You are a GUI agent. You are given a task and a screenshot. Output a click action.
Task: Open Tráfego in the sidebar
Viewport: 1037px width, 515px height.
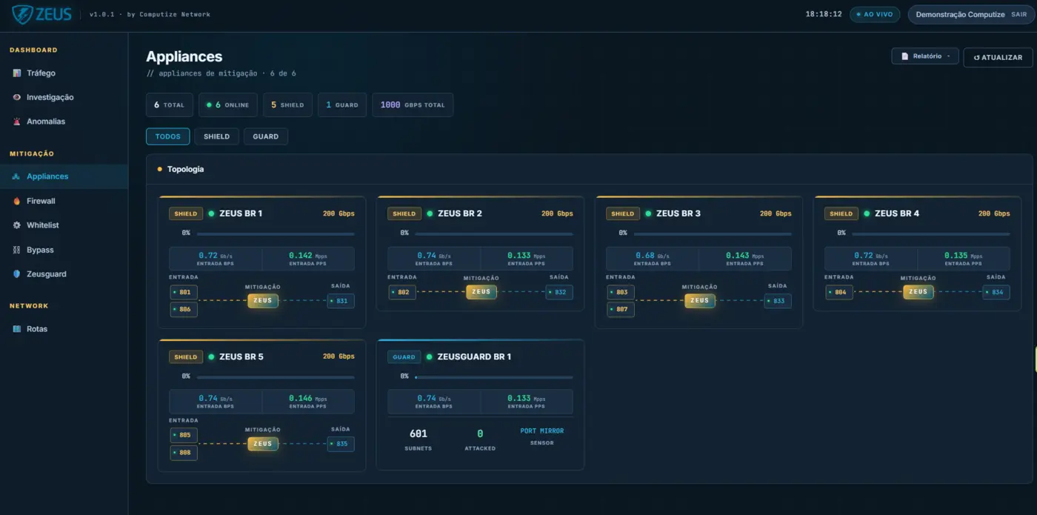pyautogui.click(x=64, y=73)
